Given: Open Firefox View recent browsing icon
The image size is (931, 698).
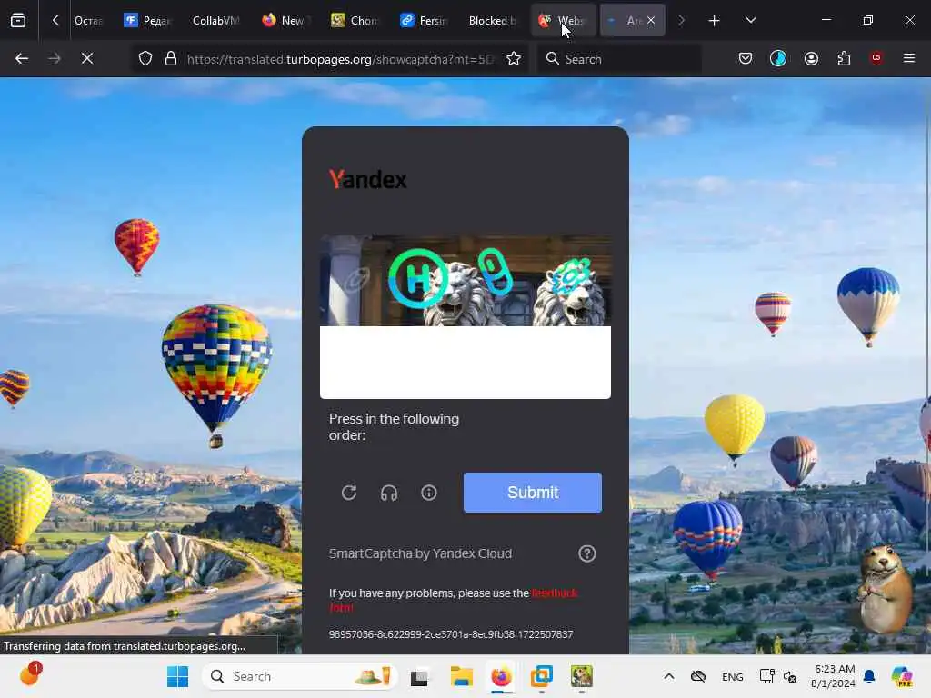Looking at the screenshot, I should [18, 21].
